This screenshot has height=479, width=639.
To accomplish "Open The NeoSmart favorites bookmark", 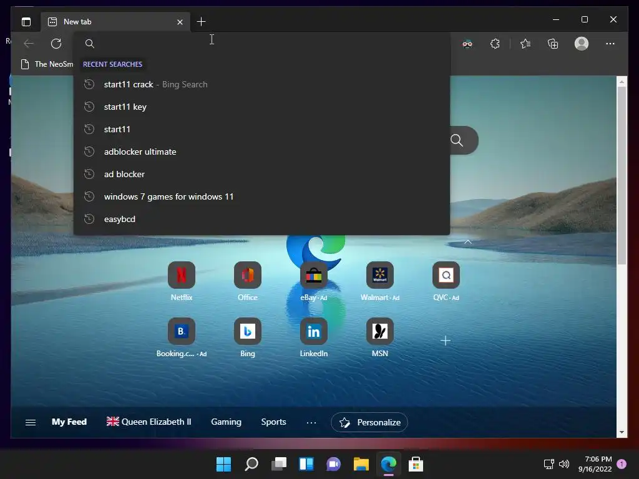I will (x=47, y=64).
